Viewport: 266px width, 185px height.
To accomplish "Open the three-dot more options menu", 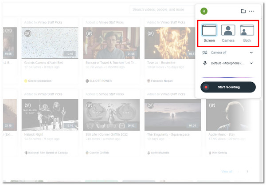I will click(x=251, y=11).
